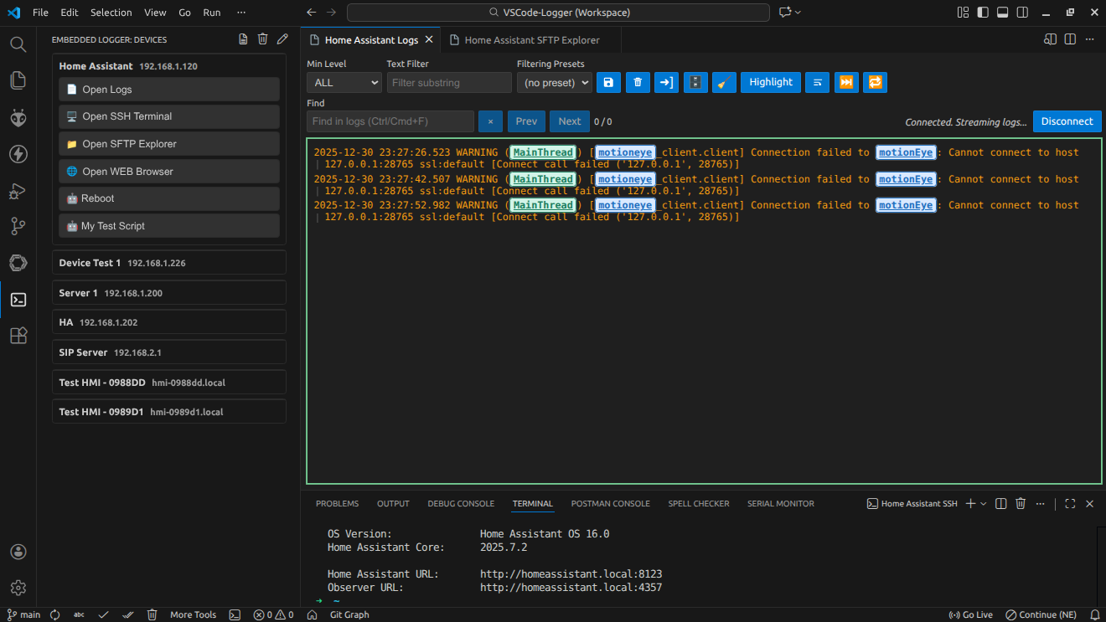The image size is (1106, 622).
Task: Open the Terminal panel tab
Action: [x=532, y=503]
